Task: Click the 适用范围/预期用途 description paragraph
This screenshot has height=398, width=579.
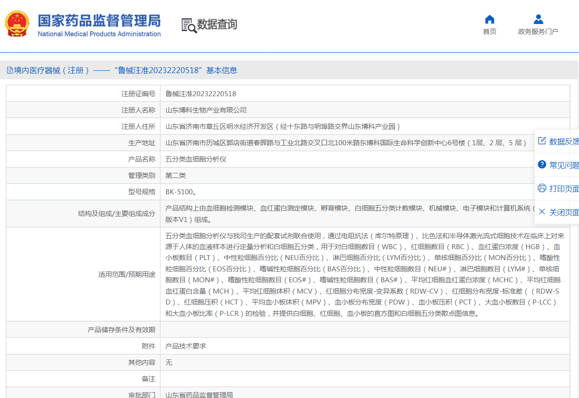Action: (x=365, y=275)
